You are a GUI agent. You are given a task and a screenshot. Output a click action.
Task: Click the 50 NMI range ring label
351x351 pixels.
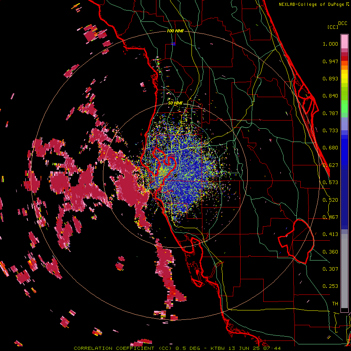[x=175, y=103]
